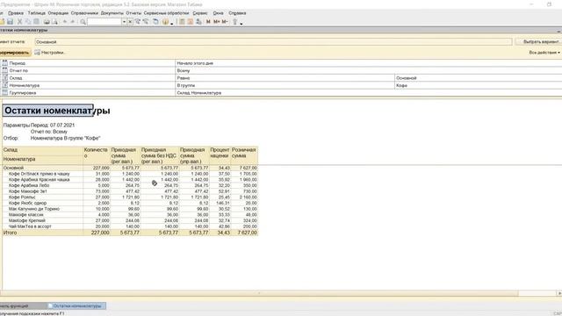Click the Cut scissors icon
Screen dimensions: 562x316
tap(19, 22)
